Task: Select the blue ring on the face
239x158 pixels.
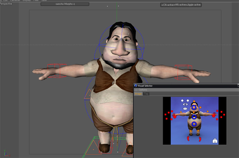Action: (194, 107)
